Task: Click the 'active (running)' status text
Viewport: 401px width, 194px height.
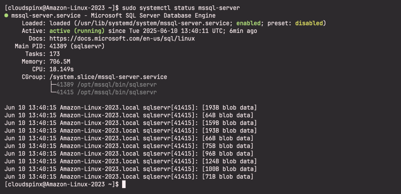Action: (x=77, y=31)
